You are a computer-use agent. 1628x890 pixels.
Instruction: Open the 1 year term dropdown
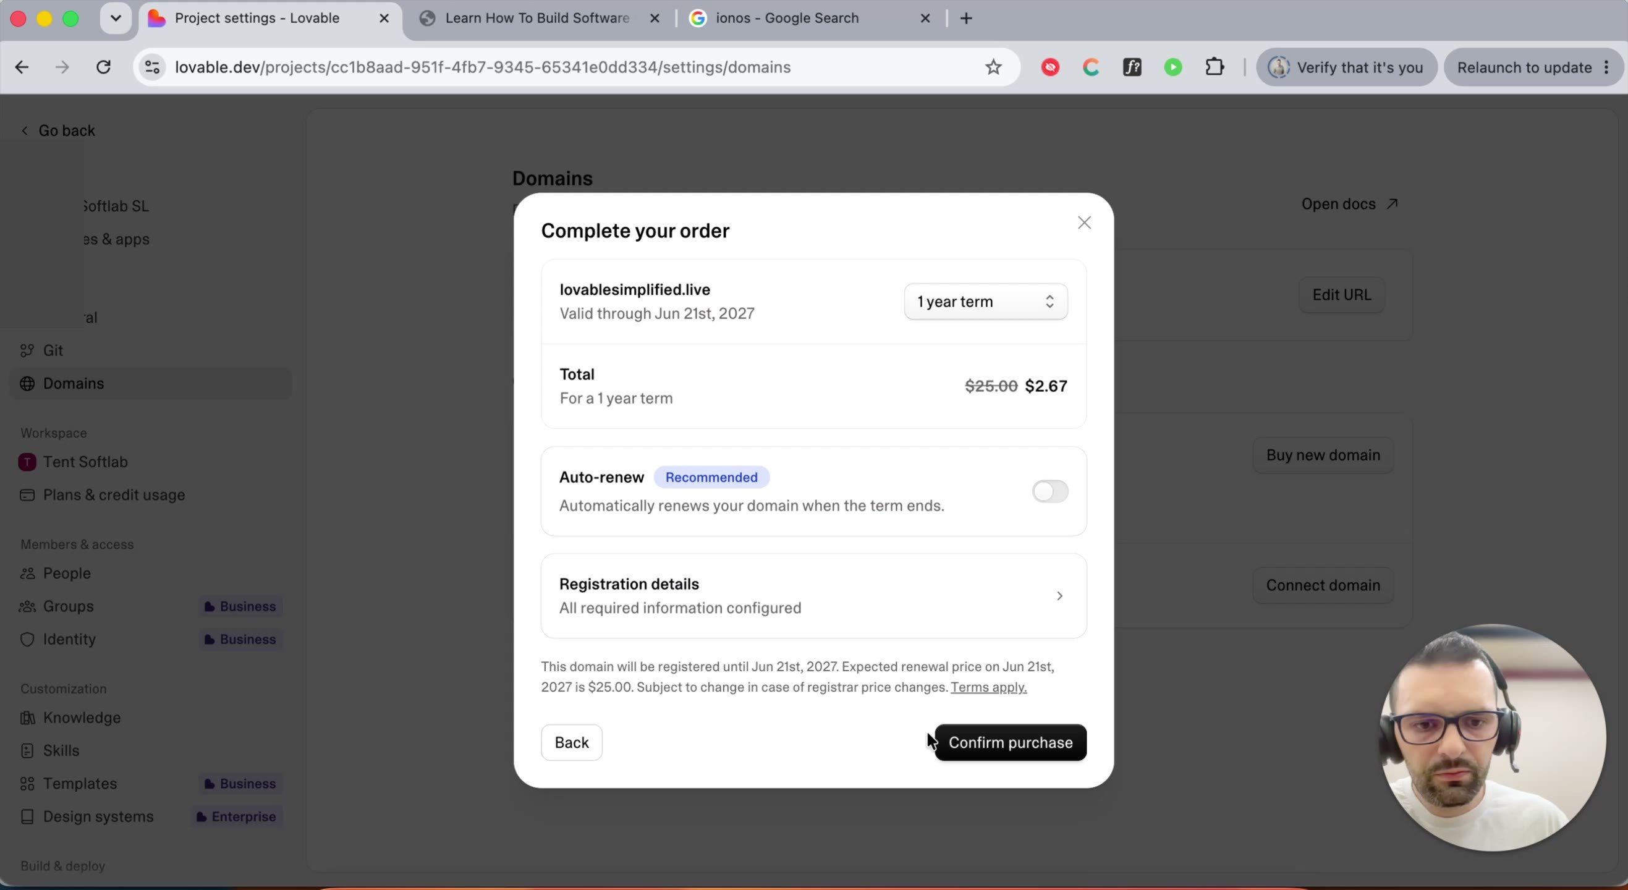point(985,302)
